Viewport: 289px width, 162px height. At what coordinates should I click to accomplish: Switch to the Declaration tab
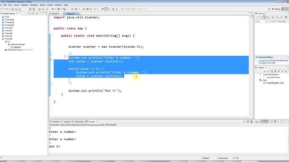78,121
